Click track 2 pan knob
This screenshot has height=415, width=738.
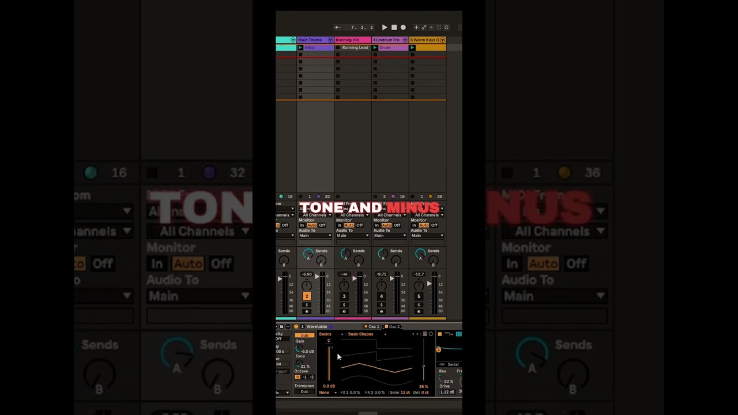click(307, 285)
